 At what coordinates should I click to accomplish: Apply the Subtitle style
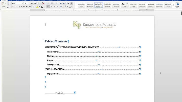(133, 5)
